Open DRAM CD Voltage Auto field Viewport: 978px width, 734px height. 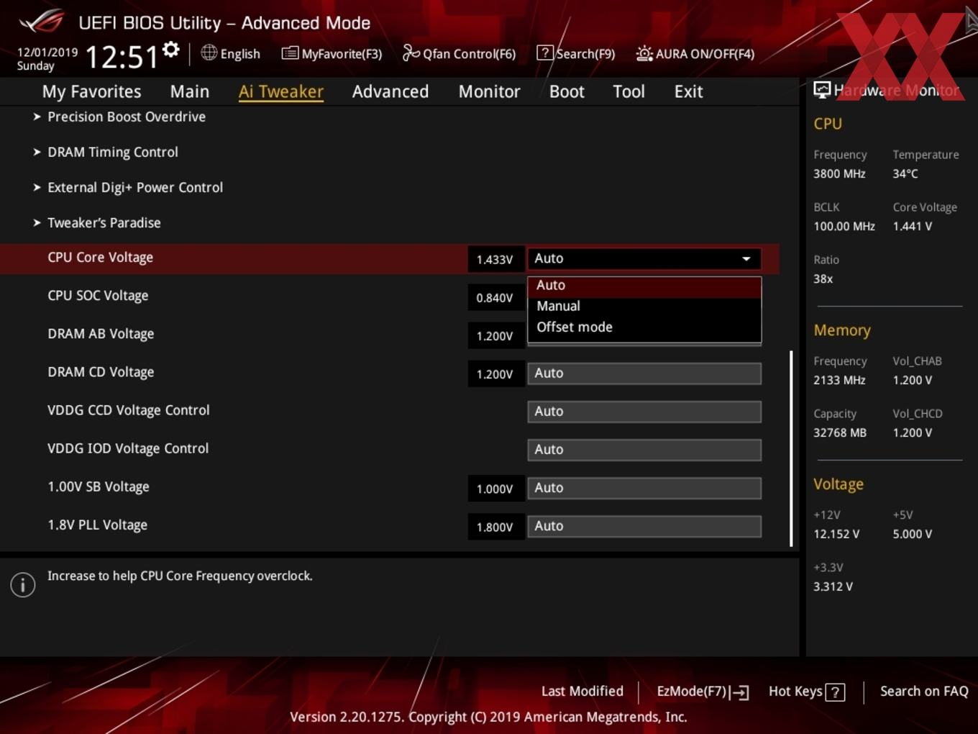pos(644,373)
